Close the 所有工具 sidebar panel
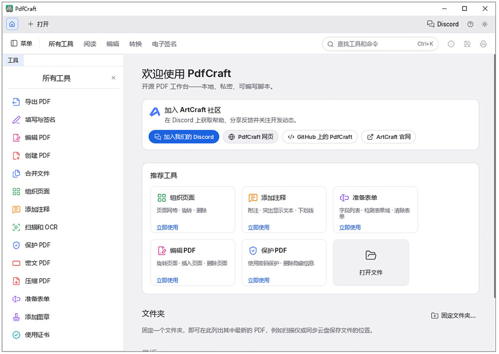The width and height of the screenshot is (499, 354). [x=113, y=78]
